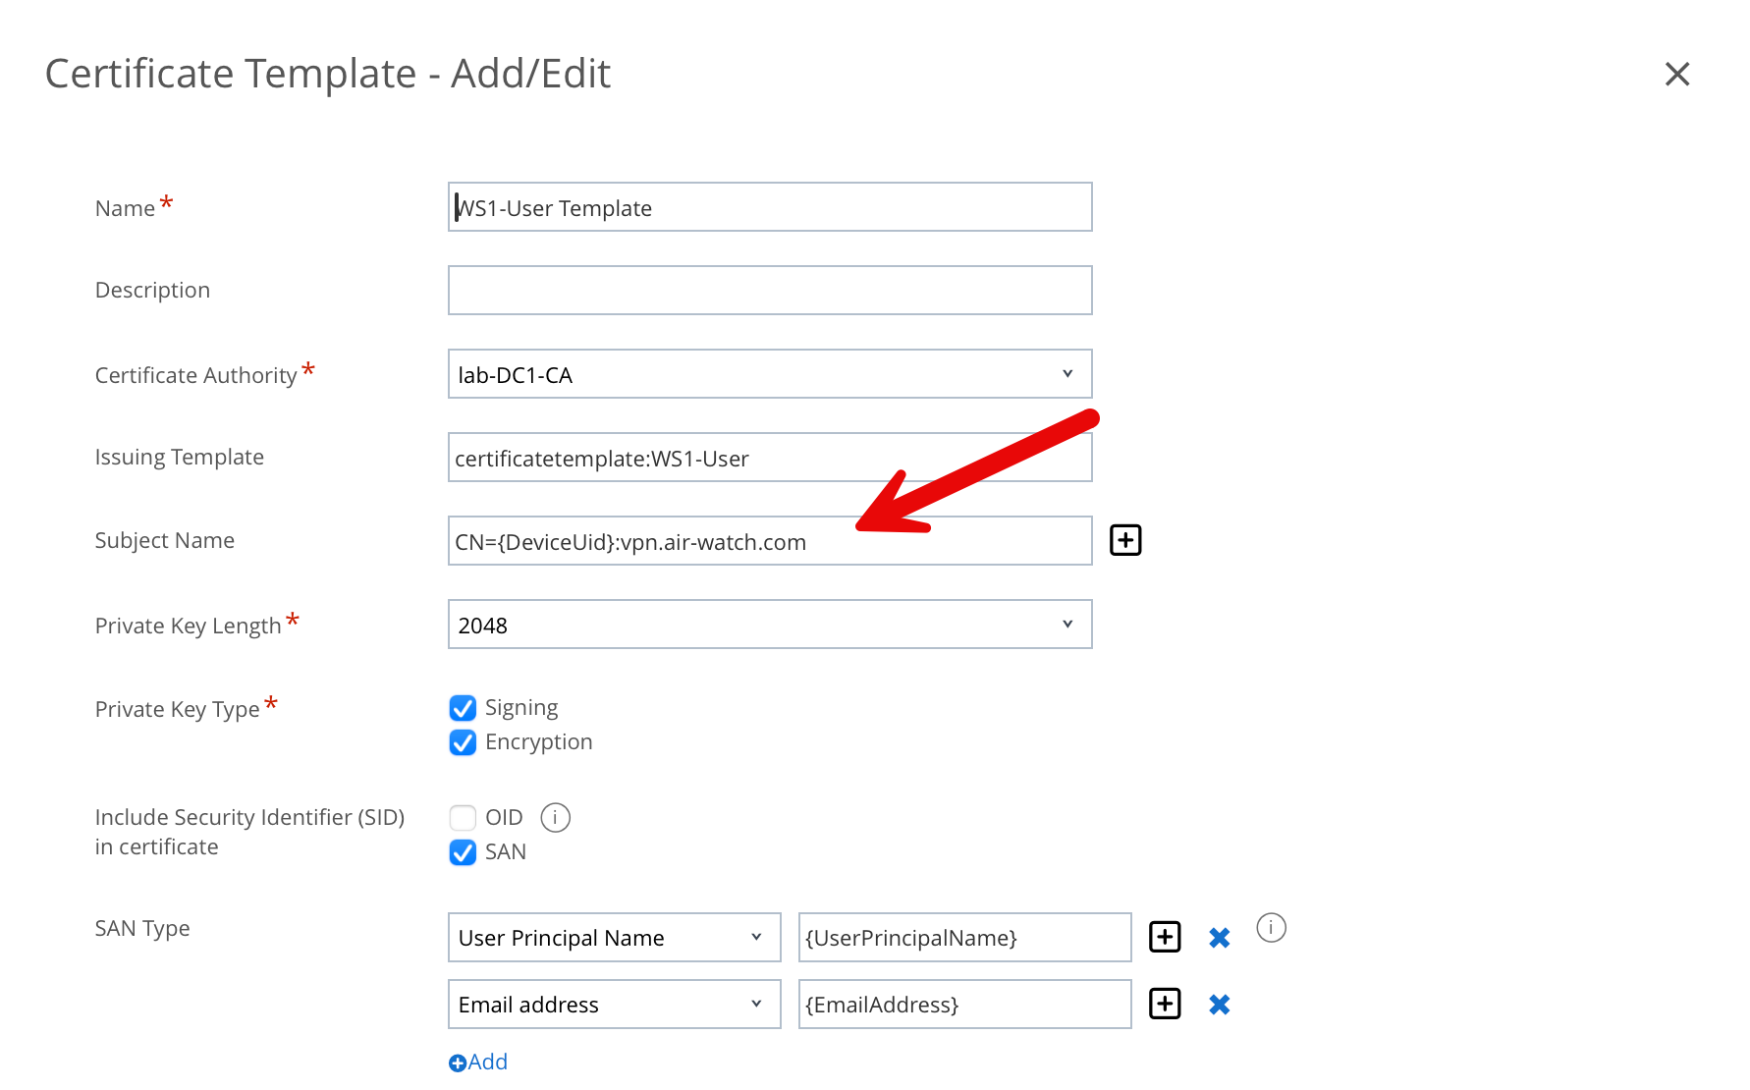The width and height of the screenshot is (1750, 1090).
Task: Click plus icon next to UserPrincipalName value
Action: [1165, 937]
